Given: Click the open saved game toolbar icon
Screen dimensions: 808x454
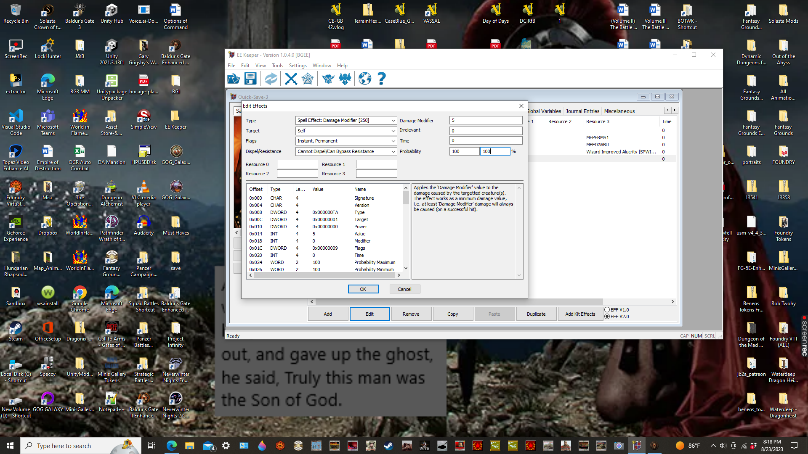Looking at the screenshot, I should pos(233,79).
